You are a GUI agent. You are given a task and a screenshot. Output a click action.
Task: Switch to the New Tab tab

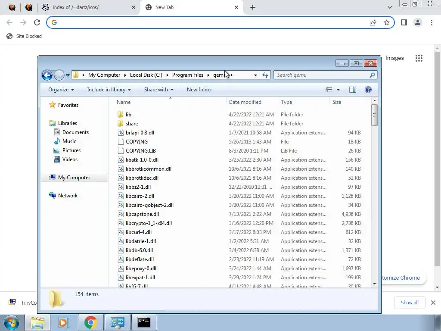[x=192, y=7]
